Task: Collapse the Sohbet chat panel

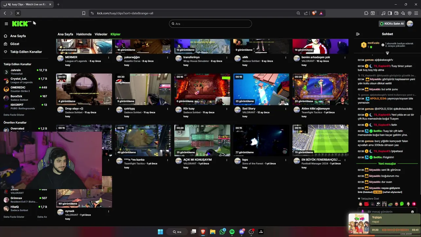Action: tap(358, 34)
